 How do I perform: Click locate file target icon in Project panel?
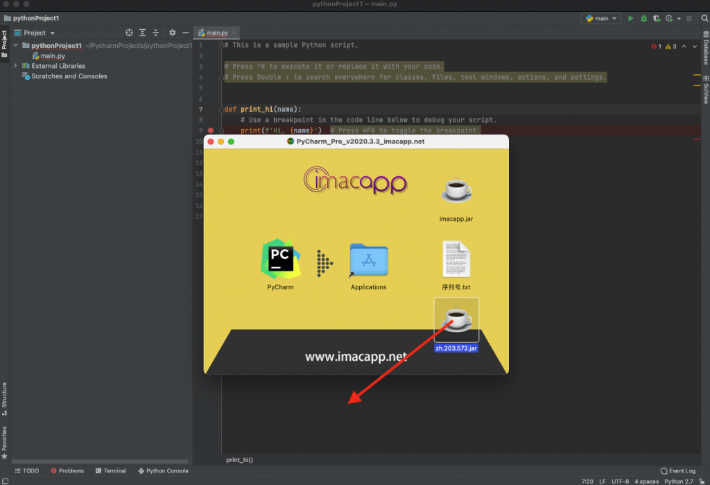coord(129,33)
